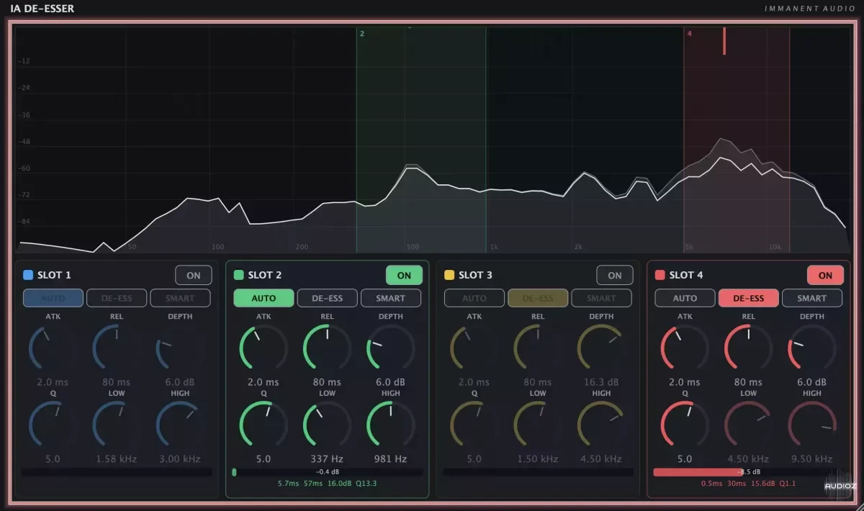The width and height of the screenshot is (864, 511).
Task: Click Slot 4 HIGH knob
Action: coord(812,425)
